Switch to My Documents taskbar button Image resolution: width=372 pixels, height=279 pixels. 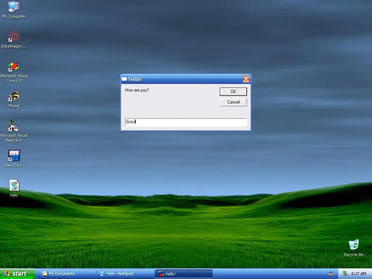68,274
